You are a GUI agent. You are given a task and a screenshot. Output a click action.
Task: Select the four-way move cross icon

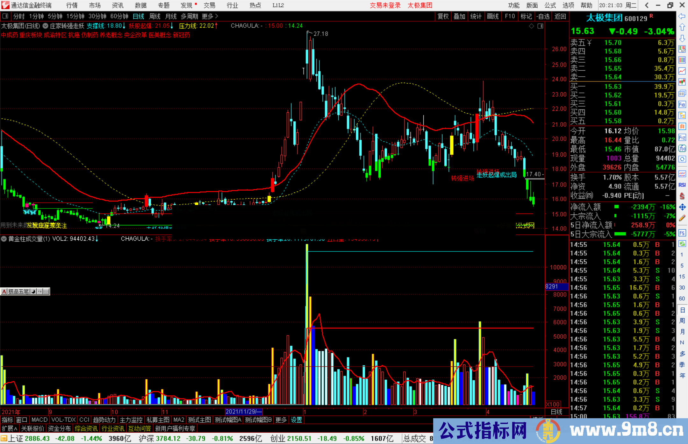[x=682, y=207]
